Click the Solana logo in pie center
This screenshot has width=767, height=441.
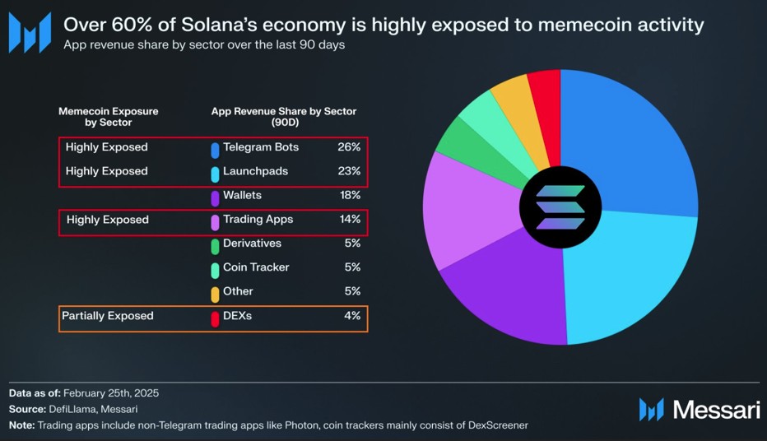(x=560, y=207)
